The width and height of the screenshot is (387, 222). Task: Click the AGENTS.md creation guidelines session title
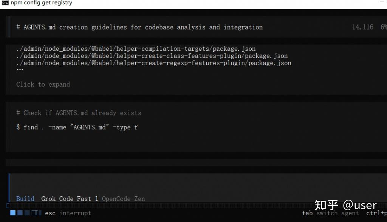(139, 27)
